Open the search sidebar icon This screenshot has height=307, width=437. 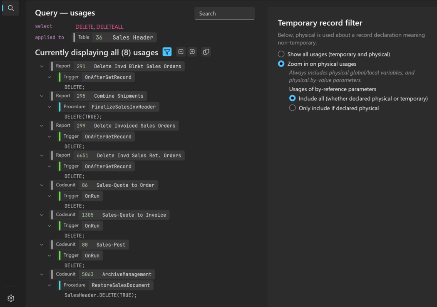click(x=10, y=8)
